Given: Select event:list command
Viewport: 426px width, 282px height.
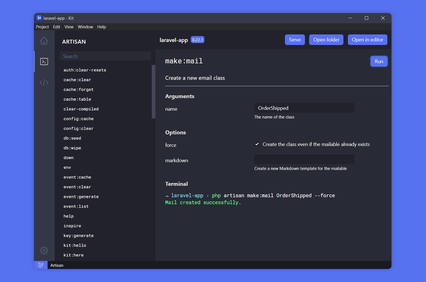Looking at the screenshot, I should pyautogui.click(x=76, y=206).
